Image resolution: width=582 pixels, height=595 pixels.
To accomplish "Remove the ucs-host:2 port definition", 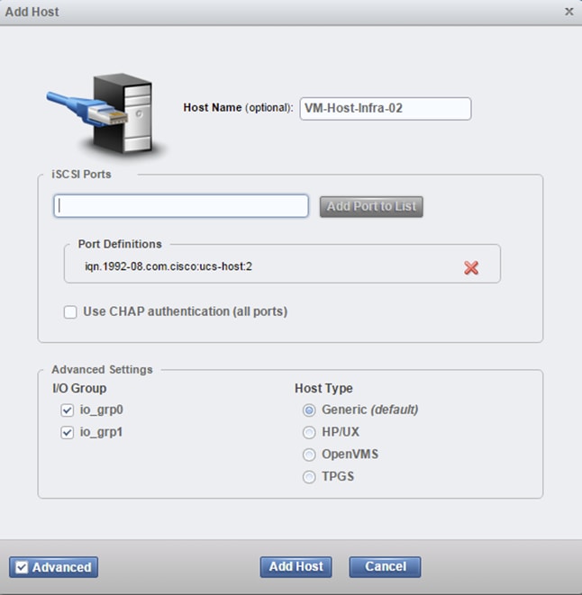I will pyautogui.click(x=471, y=267).
